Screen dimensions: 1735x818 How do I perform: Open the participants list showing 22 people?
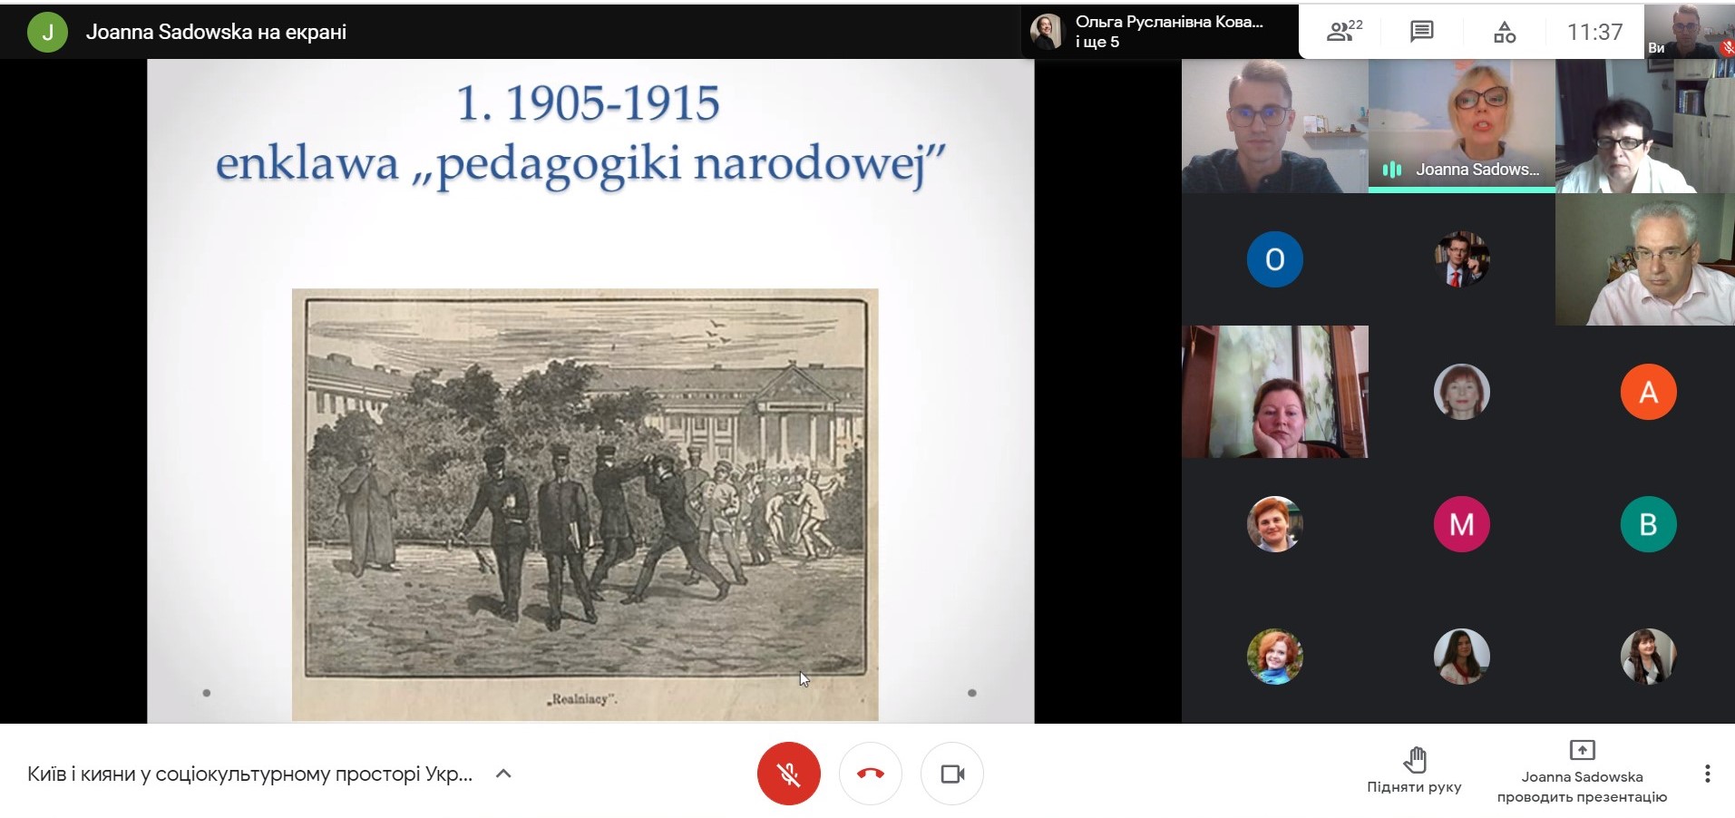click(1343, 32)
